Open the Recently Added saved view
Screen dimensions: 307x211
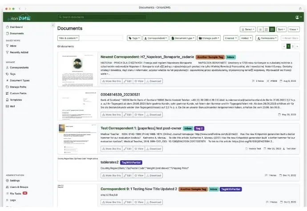pos(17,52)
